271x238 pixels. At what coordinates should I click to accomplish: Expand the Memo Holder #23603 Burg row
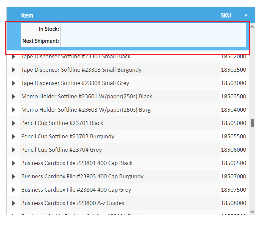[x=13, y=110]
